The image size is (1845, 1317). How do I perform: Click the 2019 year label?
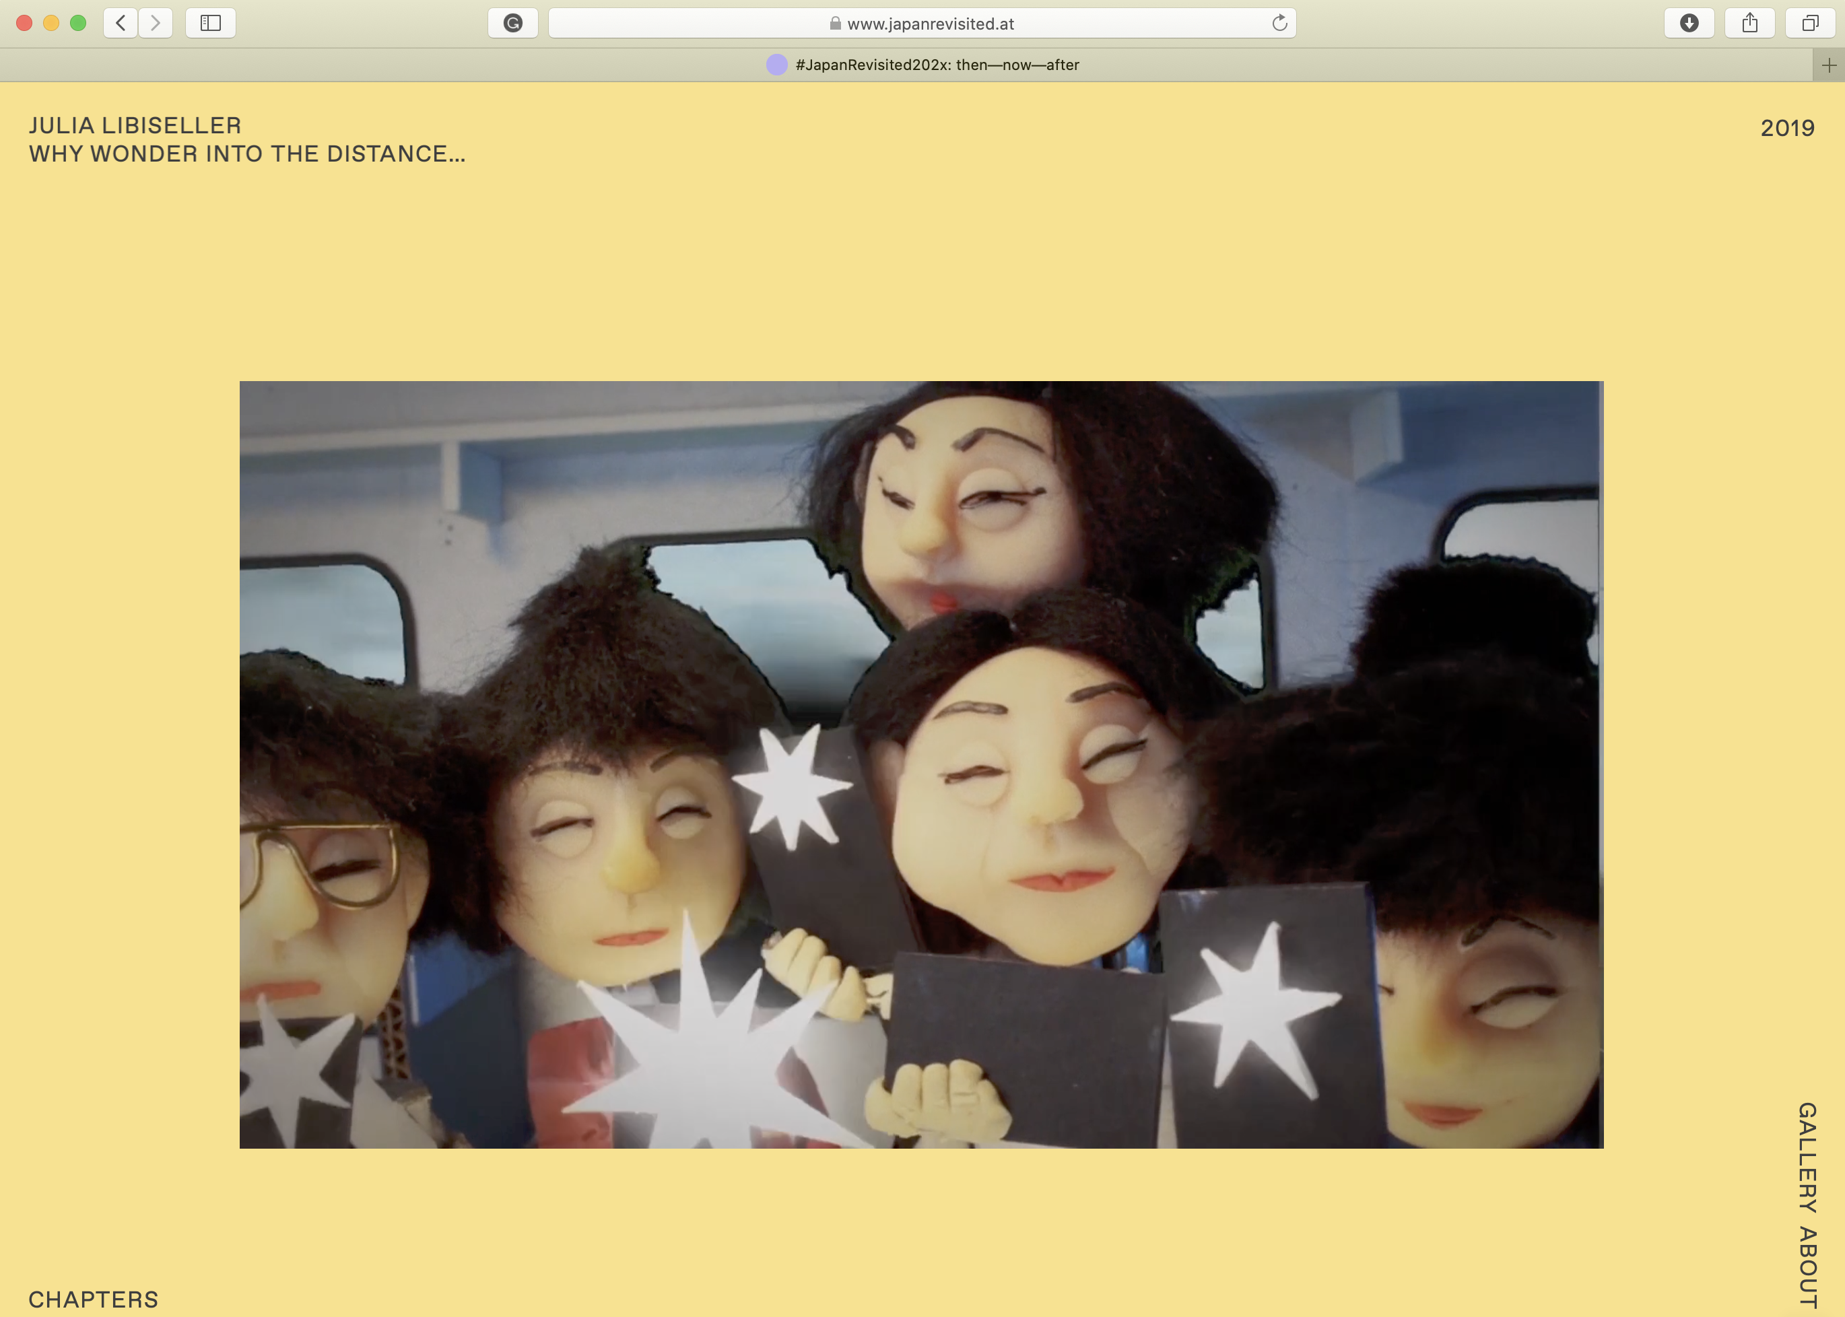pyautogui.click(x=1786, y=128)
